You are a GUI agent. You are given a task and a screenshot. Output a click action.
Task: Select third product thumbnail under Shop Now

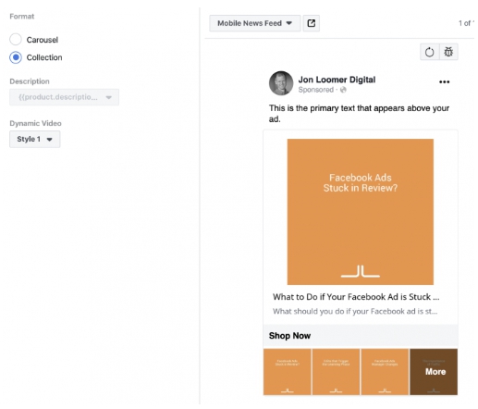(x=385, y=372)
